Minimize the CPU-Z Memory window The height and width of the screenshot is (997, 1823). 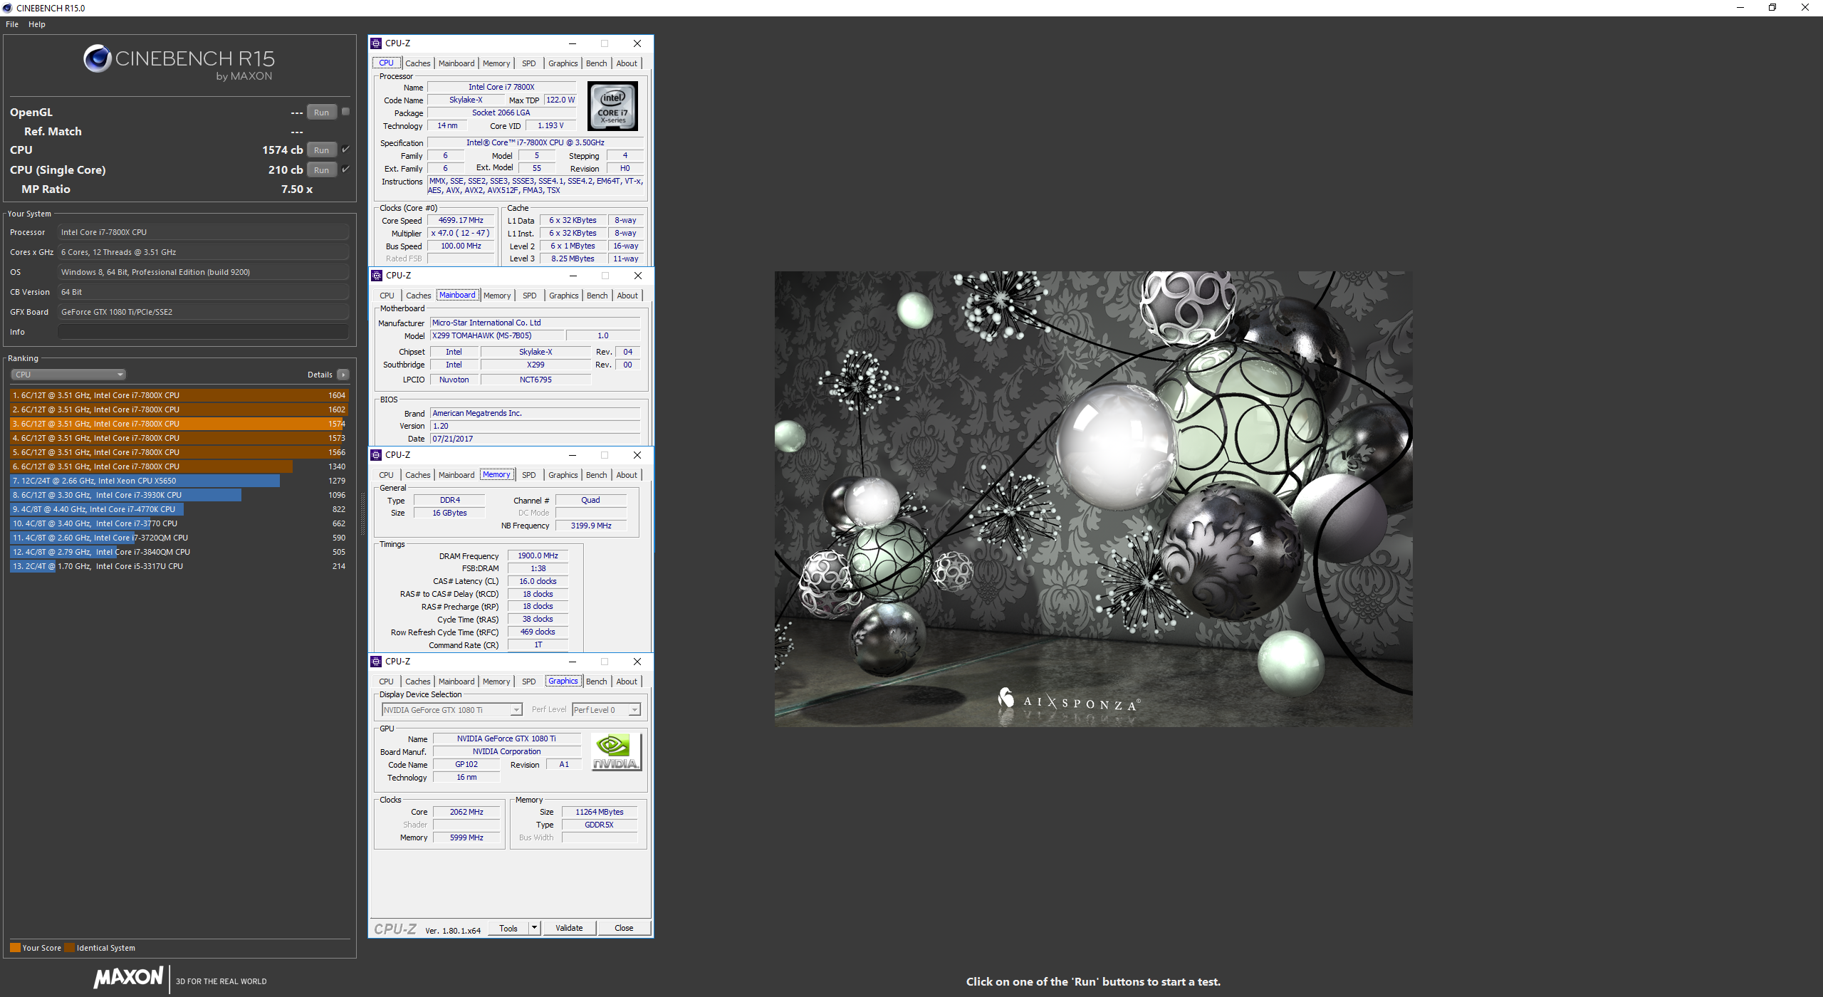point(572,455)
